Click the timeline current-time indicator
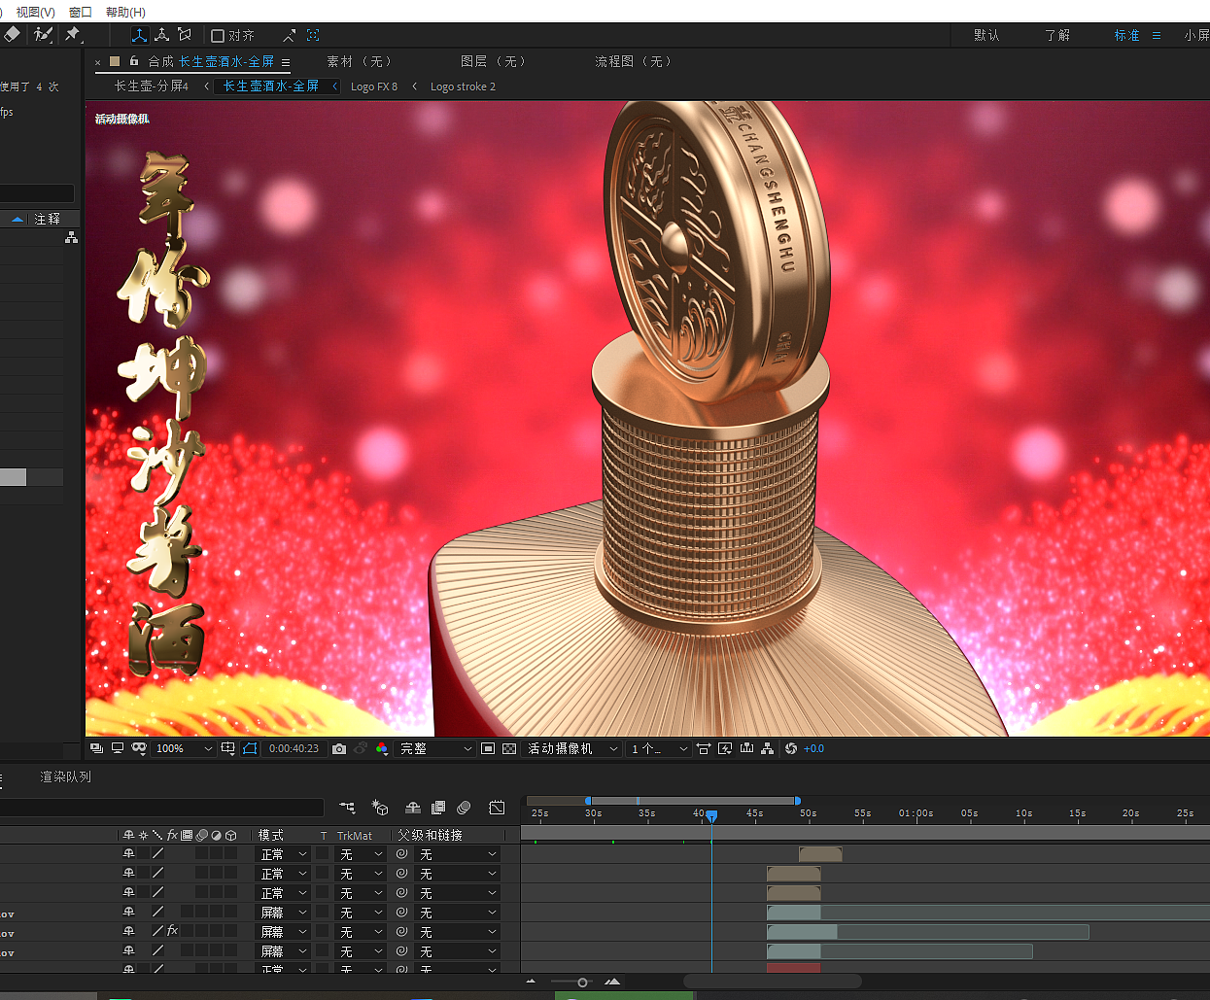 point(711,815)
